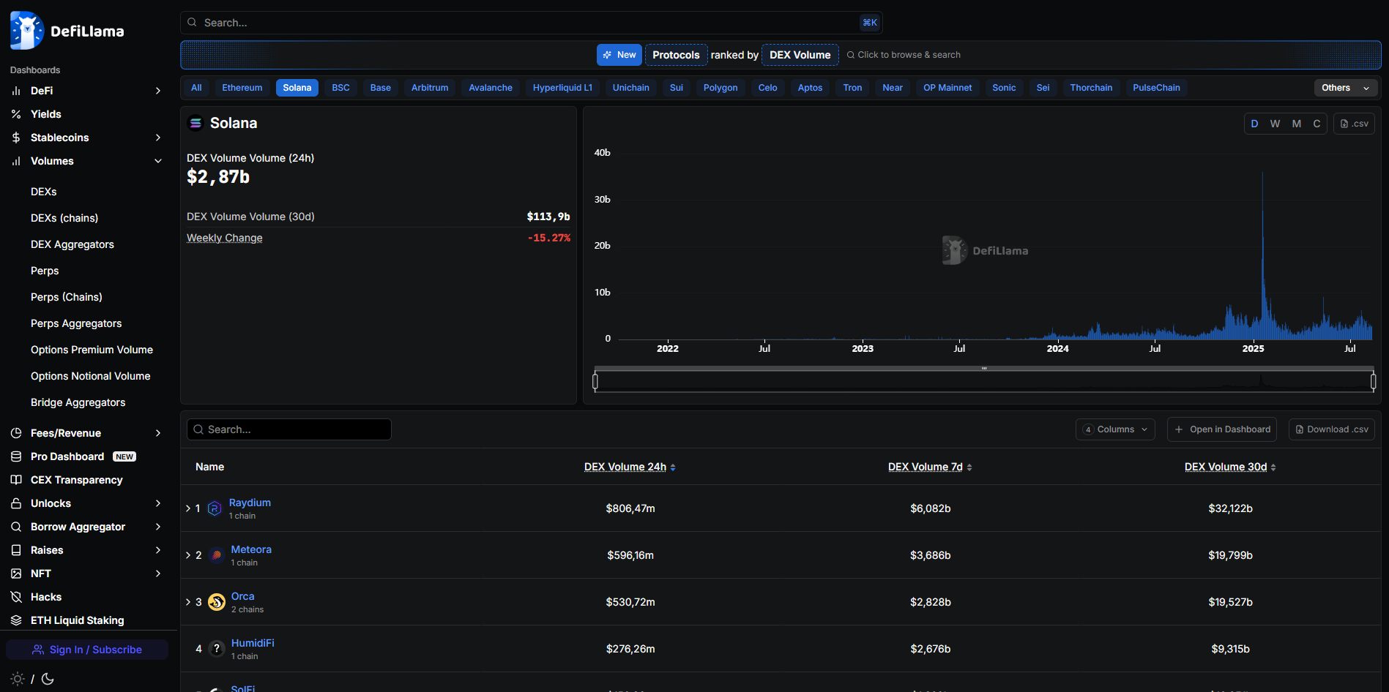The width and height of the screenshot is (1389, 692).
Task: Switch to light theme sun icon
Action: 18,679
